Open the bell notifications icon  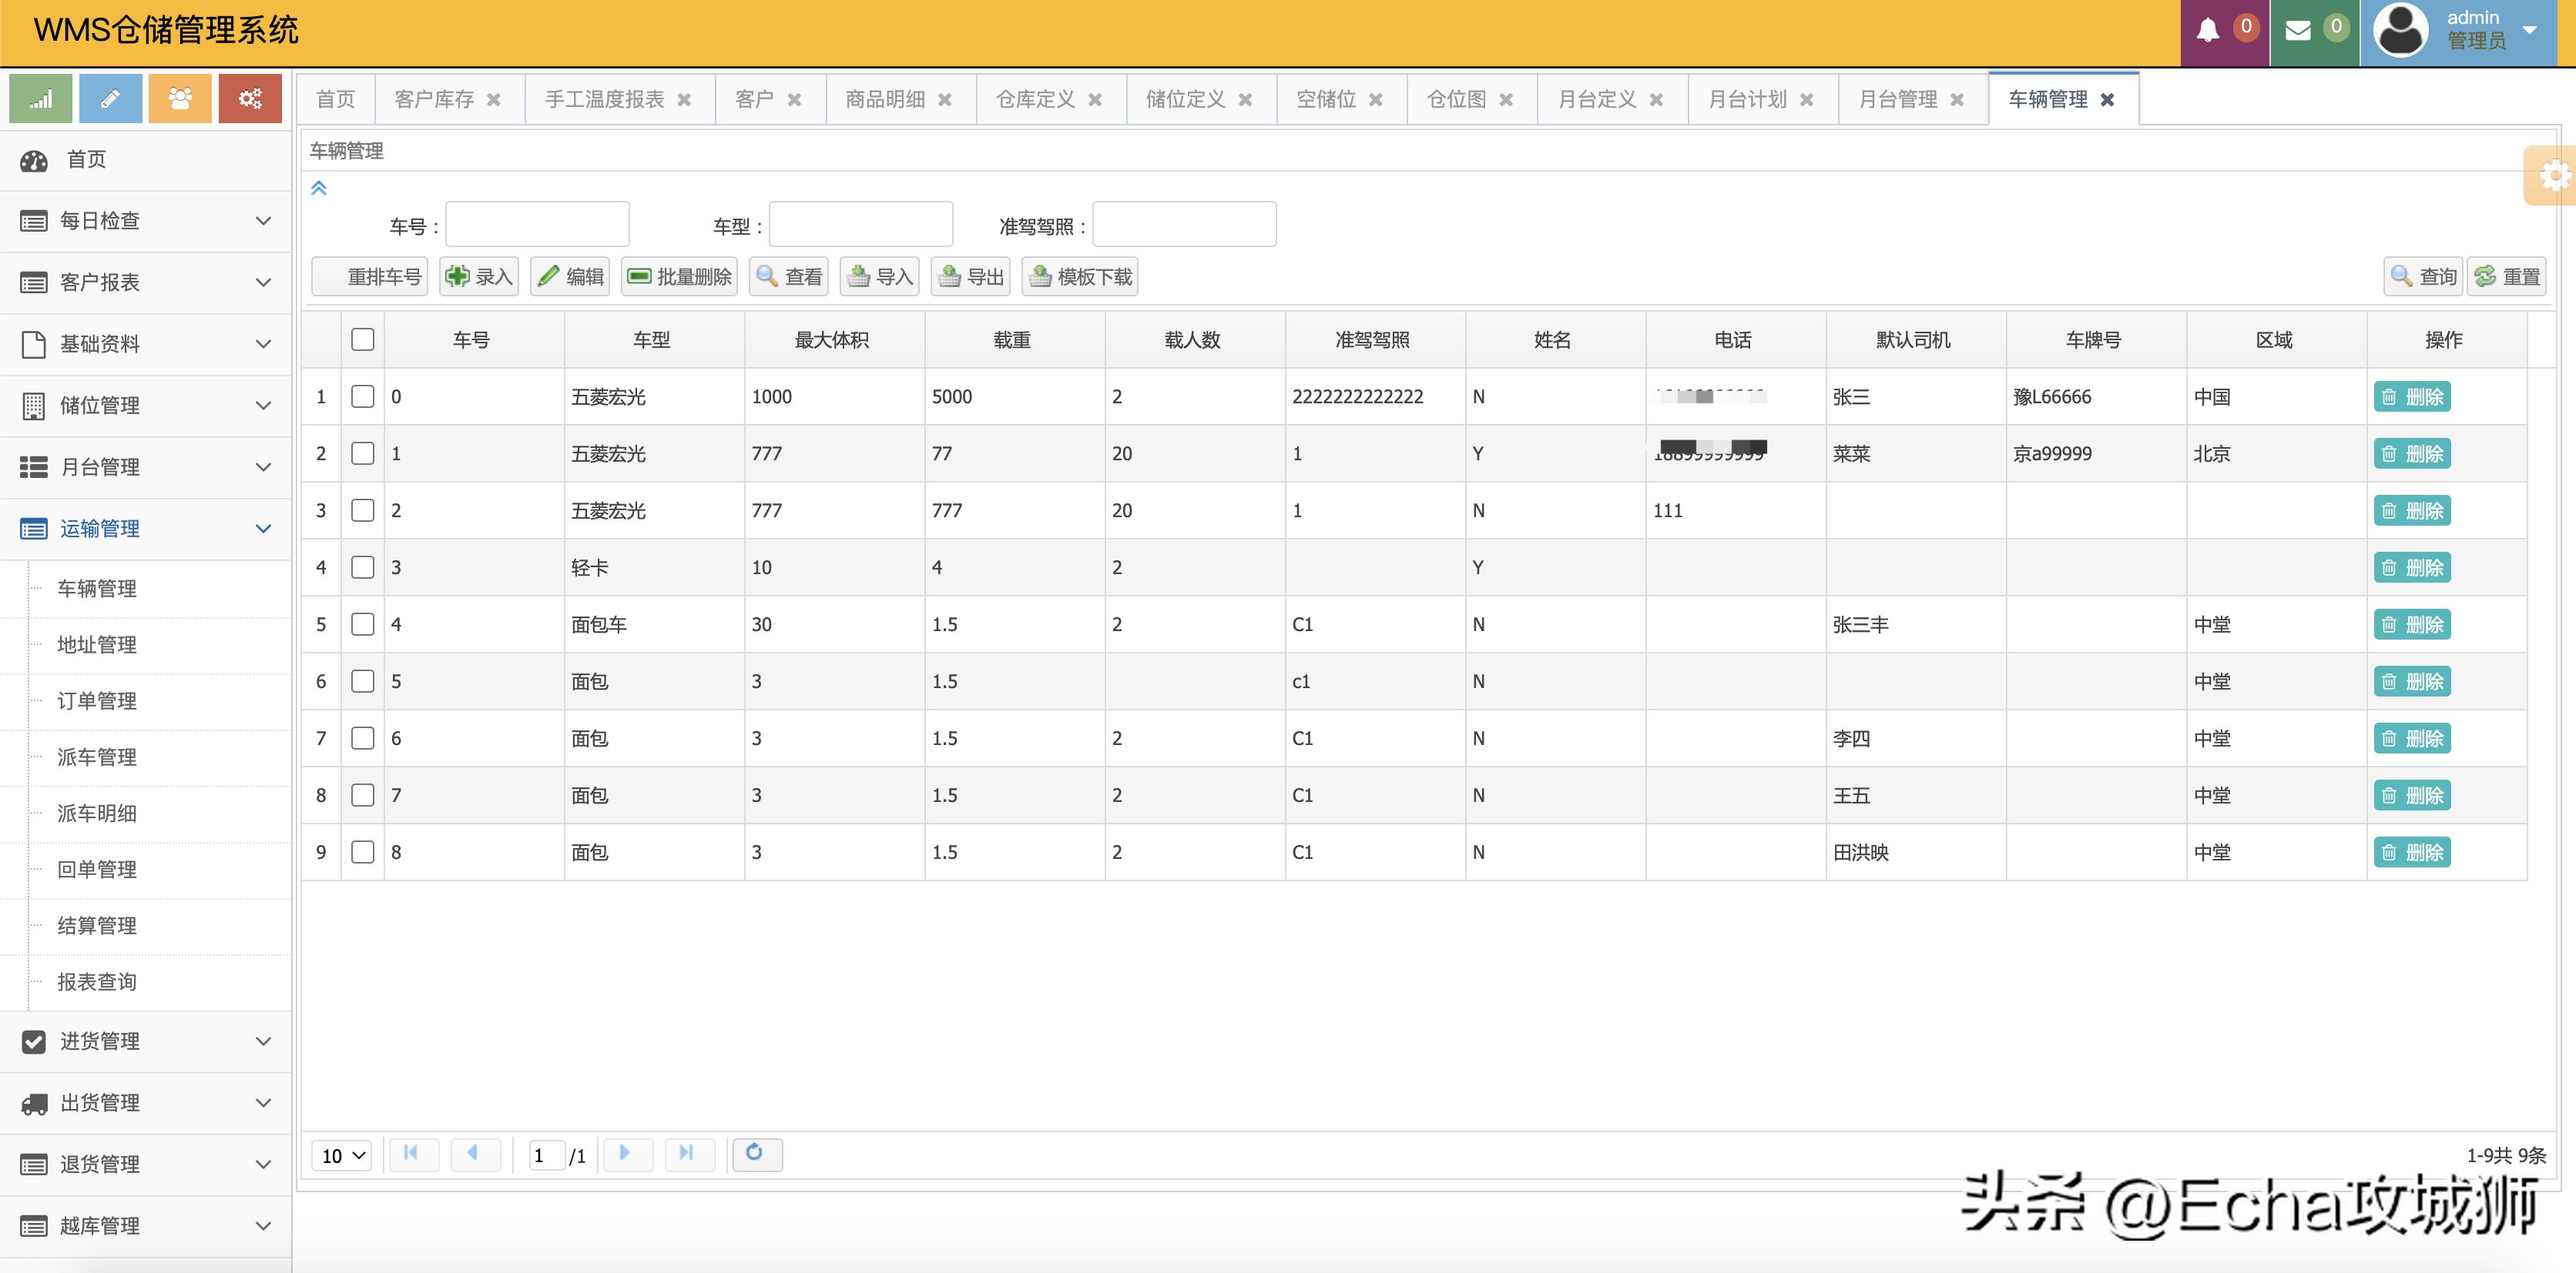click(2208, 30)
